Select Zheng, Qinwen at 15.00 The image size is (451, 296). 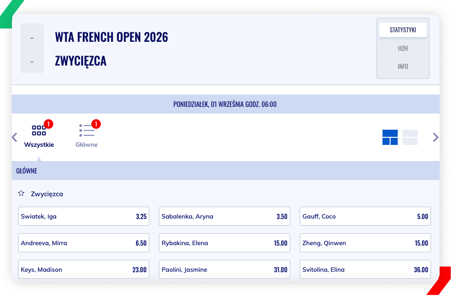point(365,243)
